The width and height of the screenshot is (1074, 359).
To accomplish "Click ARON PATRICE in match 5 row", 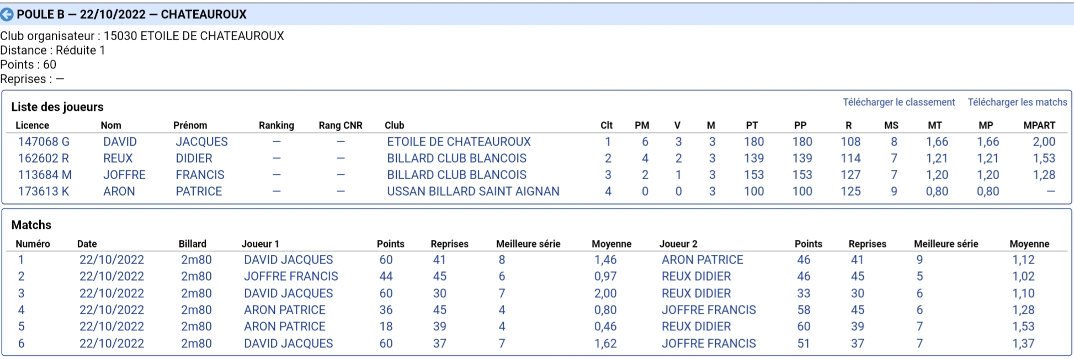I will 284,326.
